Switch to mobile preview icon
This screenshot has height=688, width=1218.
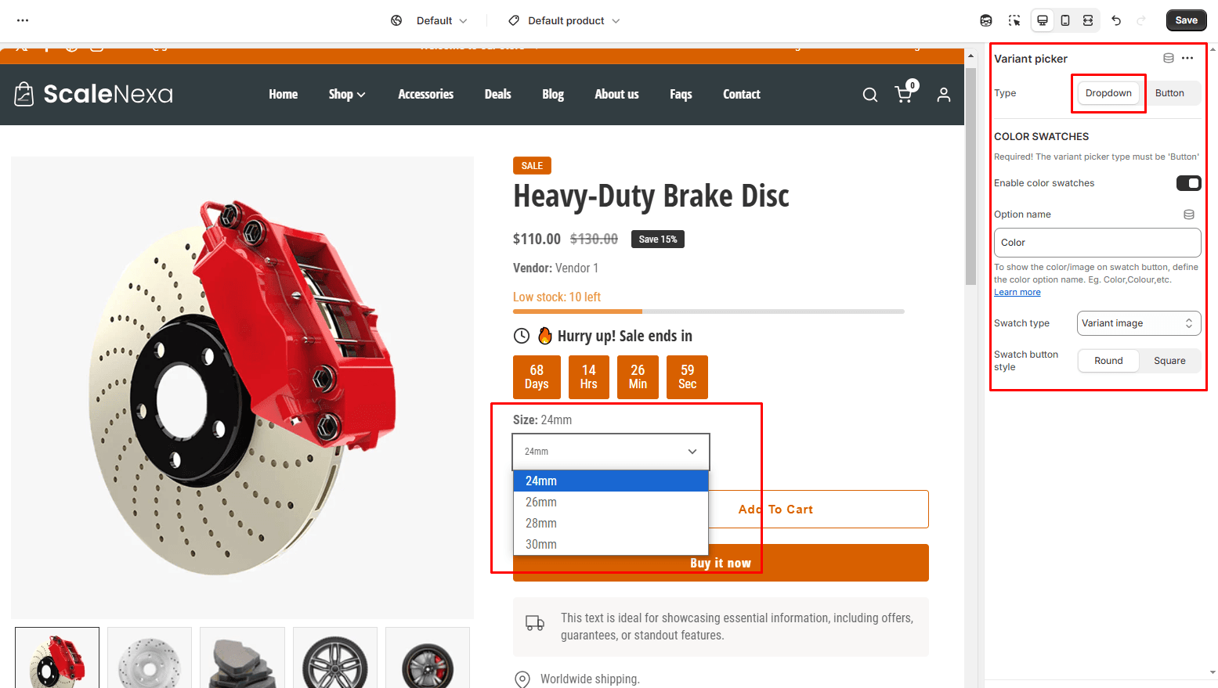(x=1065, y=20)
